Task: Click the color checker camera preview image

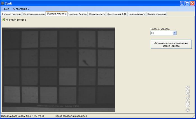Action: tap(58, 69)
